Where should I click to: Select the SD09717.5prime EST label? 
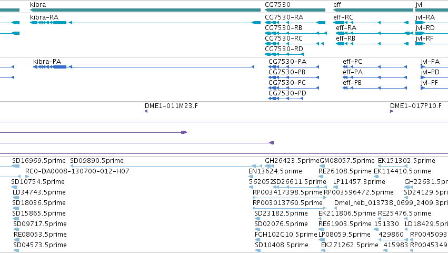[40, 224]
